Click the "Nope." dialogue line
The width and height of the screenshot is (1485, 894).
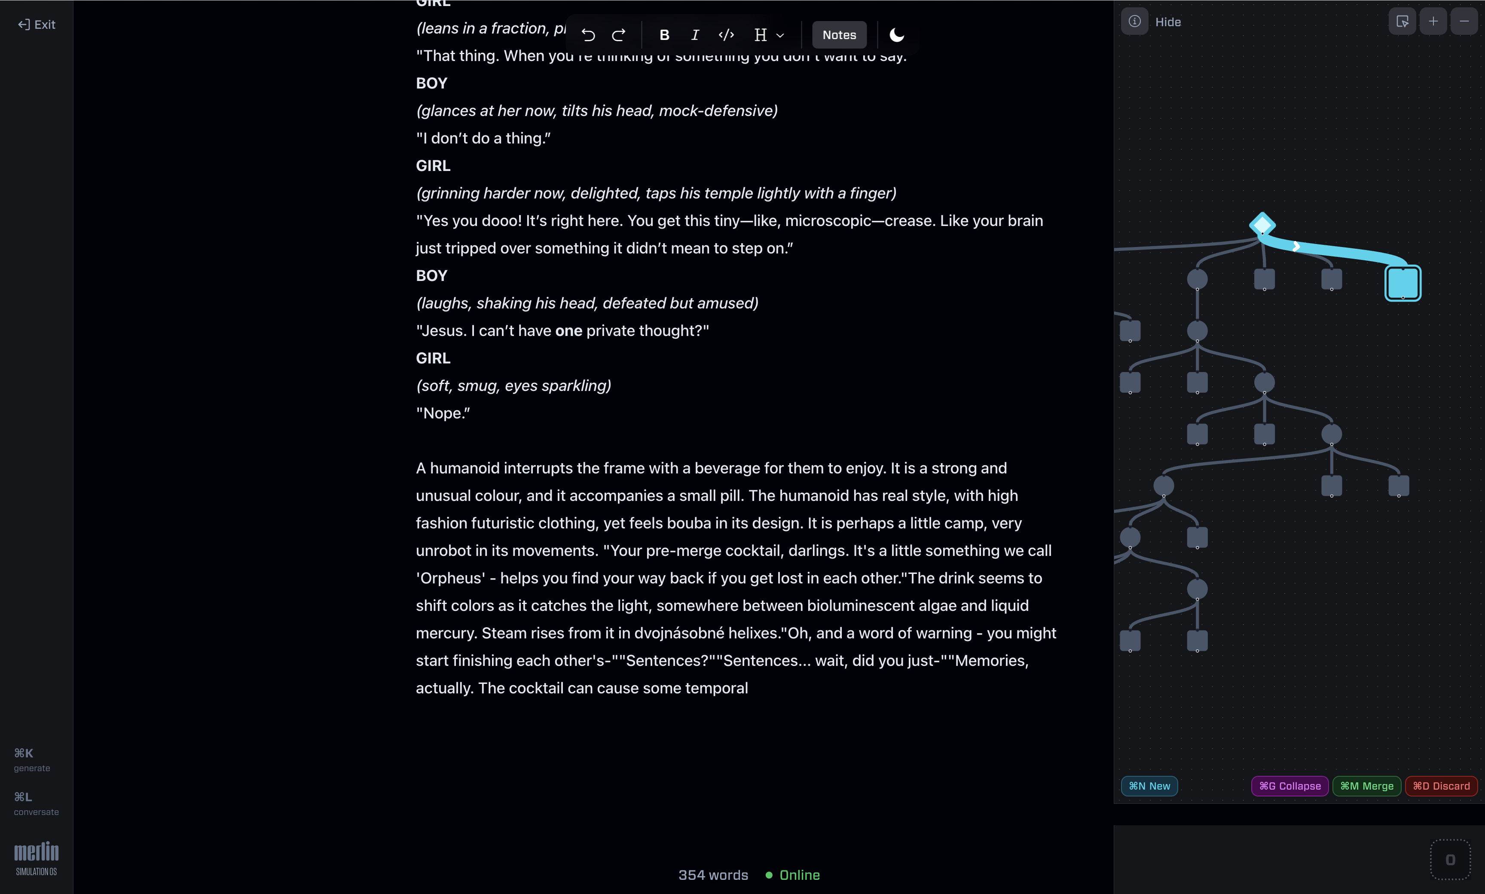click(443, 413)
